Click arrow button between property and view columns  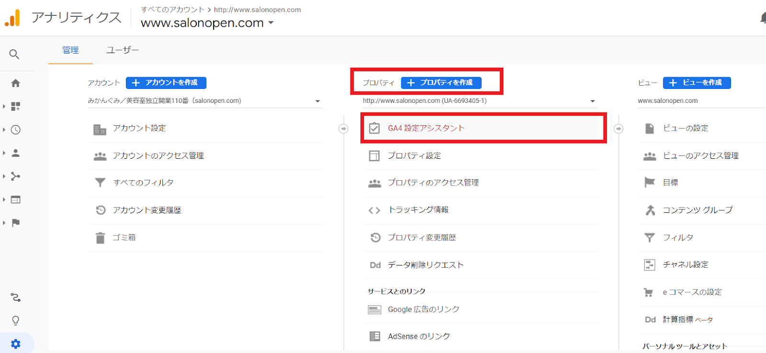tap(619, 129)
